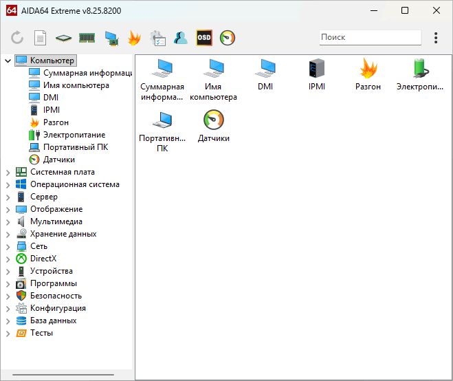Open the Report toolbar icon

coord(41,38)
